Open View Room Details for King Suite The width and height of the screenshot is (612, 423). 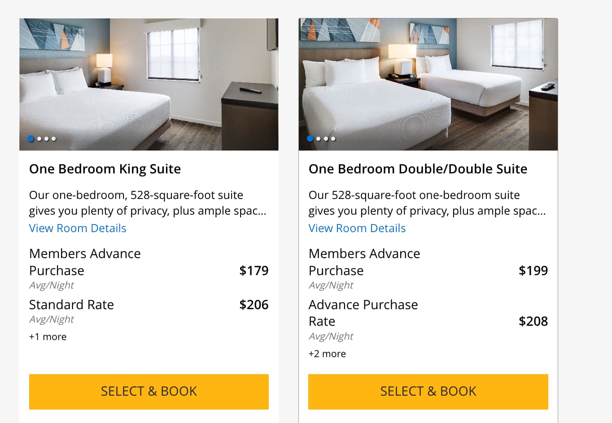point(78,228)
